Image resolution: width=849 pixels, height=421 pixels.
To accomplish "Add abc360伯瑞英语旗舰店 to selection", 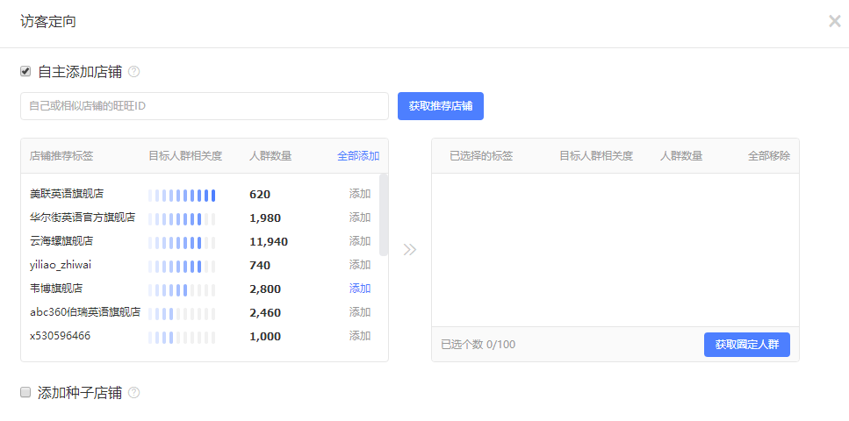I will 360,312.
